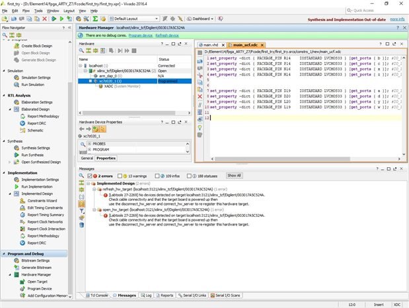Image resolution: width=409 pixels, height=308 pixels.
Task: Open Report DRC under Implementation
Action: tap(38, 243)
